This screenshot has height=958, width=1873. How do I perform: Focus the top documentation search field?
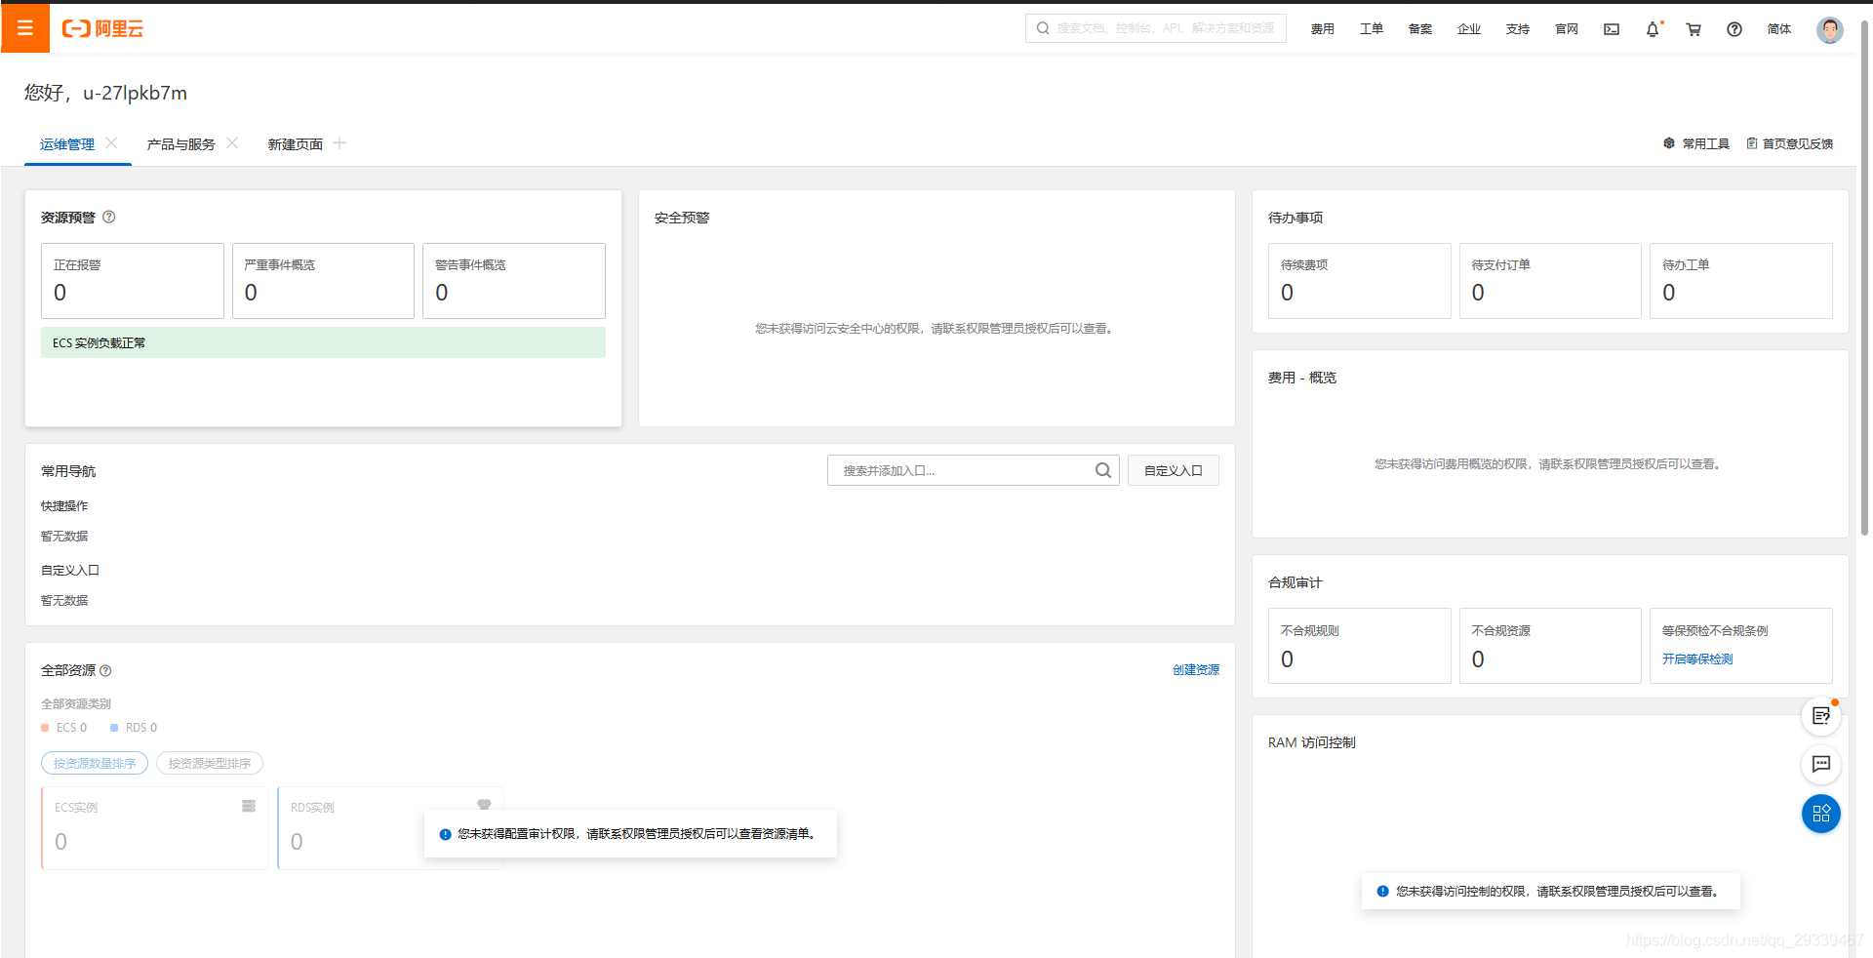point(1156,28)
